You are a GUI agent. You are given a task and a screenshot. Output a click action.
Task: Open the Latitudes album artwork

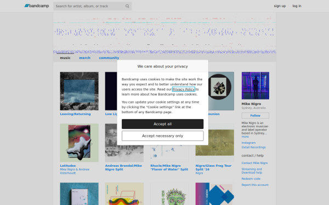[x=79, y=143]
